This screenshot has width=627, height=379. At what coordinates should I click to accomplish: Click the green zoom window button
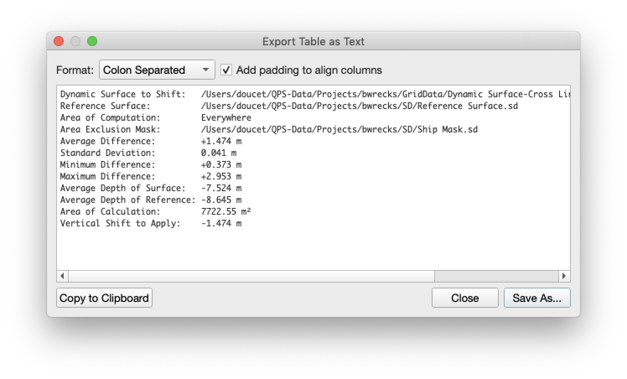[x=92, y=41]
